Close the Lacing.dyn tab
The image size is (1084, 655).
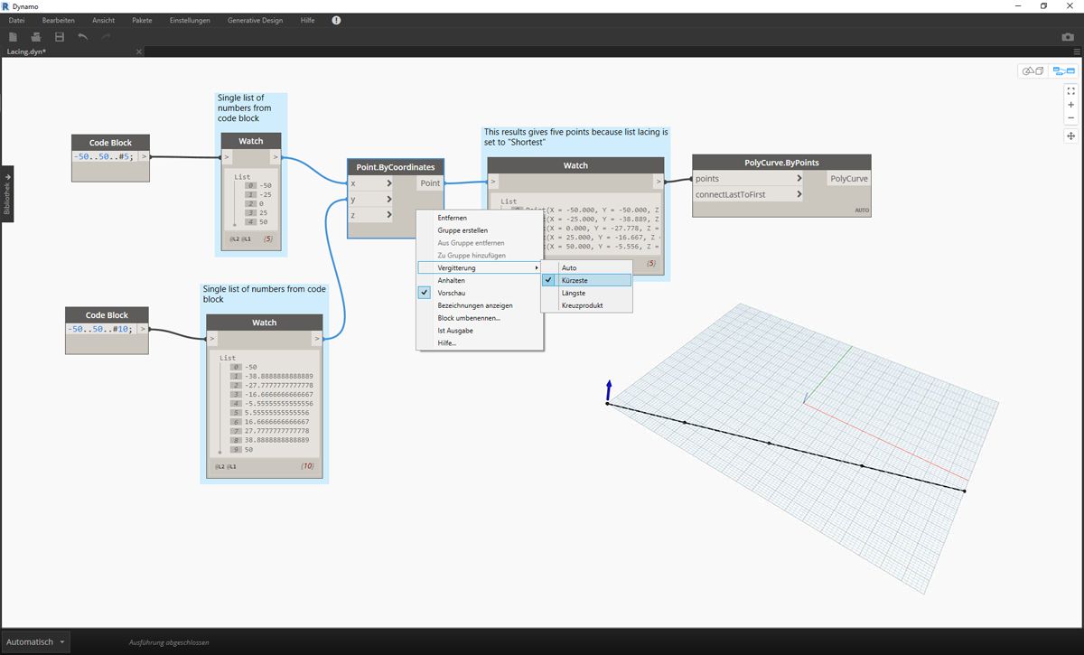point(138,51)
